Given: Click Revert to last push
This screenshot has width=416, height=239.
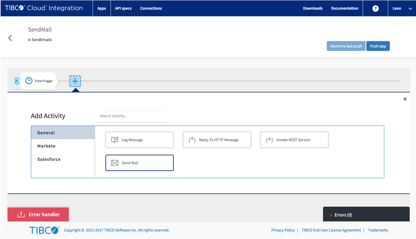Looking at the screenshot, I should pyautogui.click(x=346, y=46).
